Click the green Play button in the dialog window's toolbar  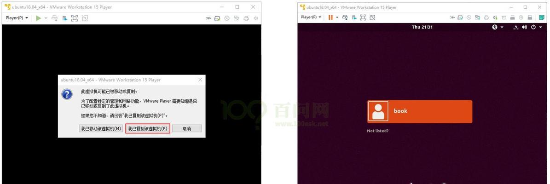(x=39, y=18)
